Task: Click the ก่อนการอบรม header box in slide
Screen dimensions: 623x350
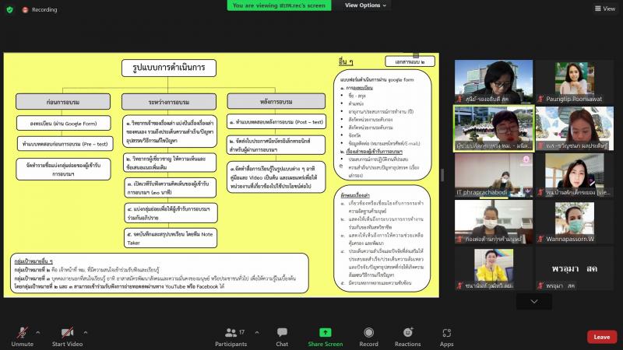Action: [63, 102]
